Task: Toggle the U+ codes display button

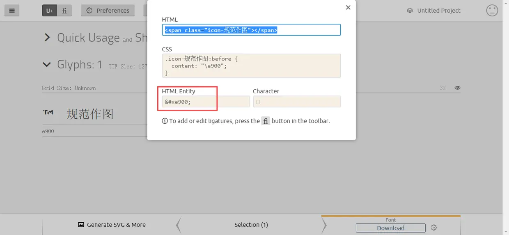Action: [x=49, y=11]
